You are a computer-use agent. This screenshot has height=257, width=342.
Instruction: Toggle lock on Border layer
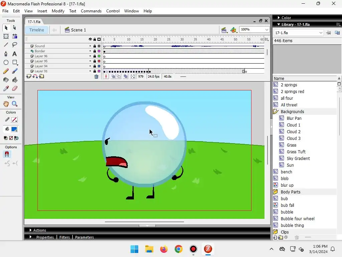[x=95, y=51]
